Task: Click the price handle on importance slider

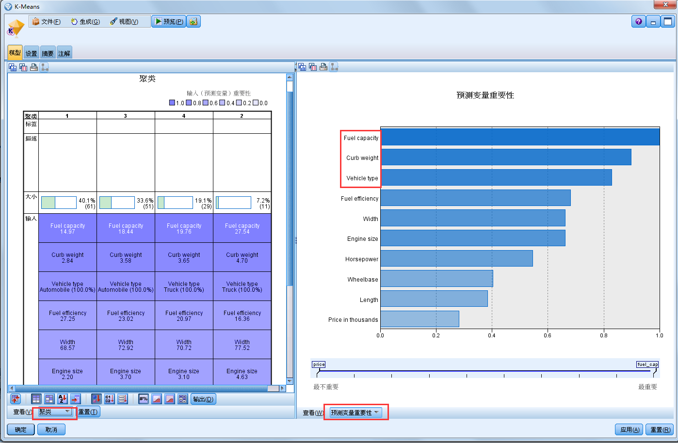Action: coord(319,364)
